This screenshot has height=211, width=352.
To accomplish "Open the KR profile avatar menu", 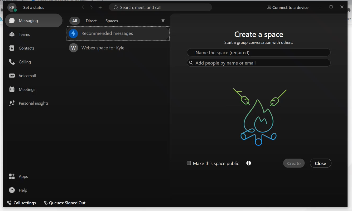I will coord(12,8).
